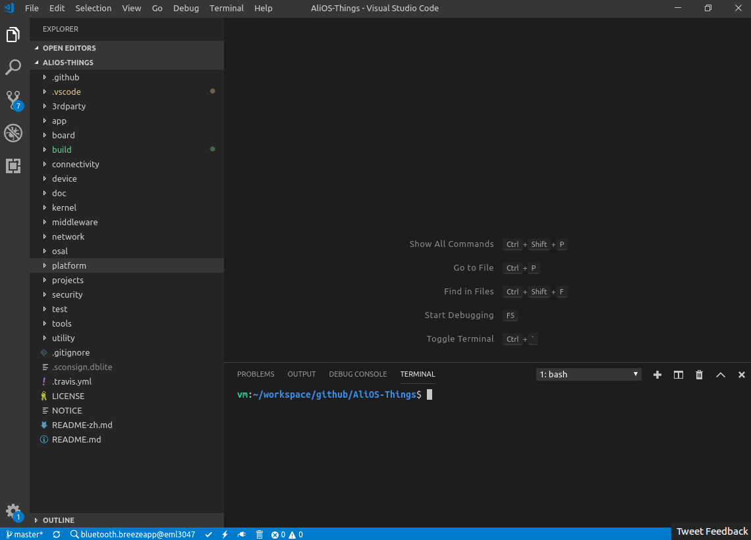Click the status bar checkmark build icon
Screen dimensions: 751x540
coord(208,534)
